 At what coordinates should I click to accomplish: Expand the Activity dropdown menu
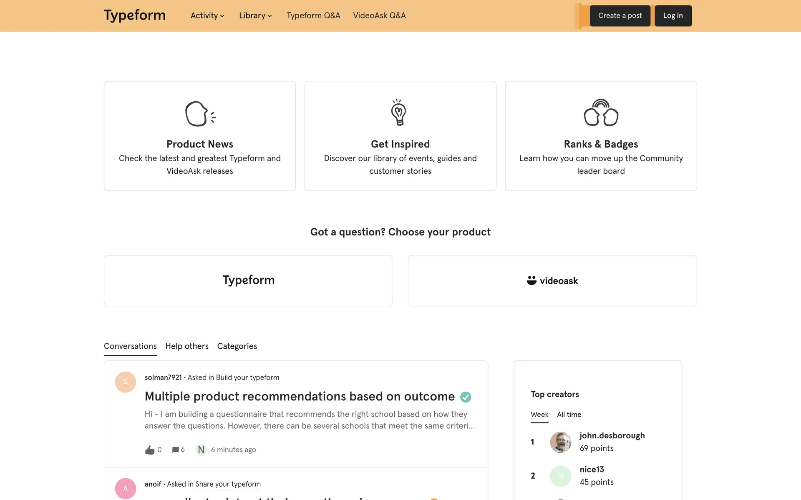207,15
